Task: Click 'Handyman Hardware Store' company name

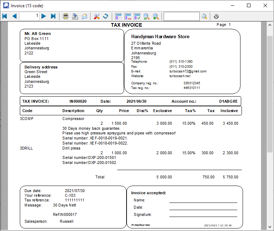Action: [x=160, y=36]
